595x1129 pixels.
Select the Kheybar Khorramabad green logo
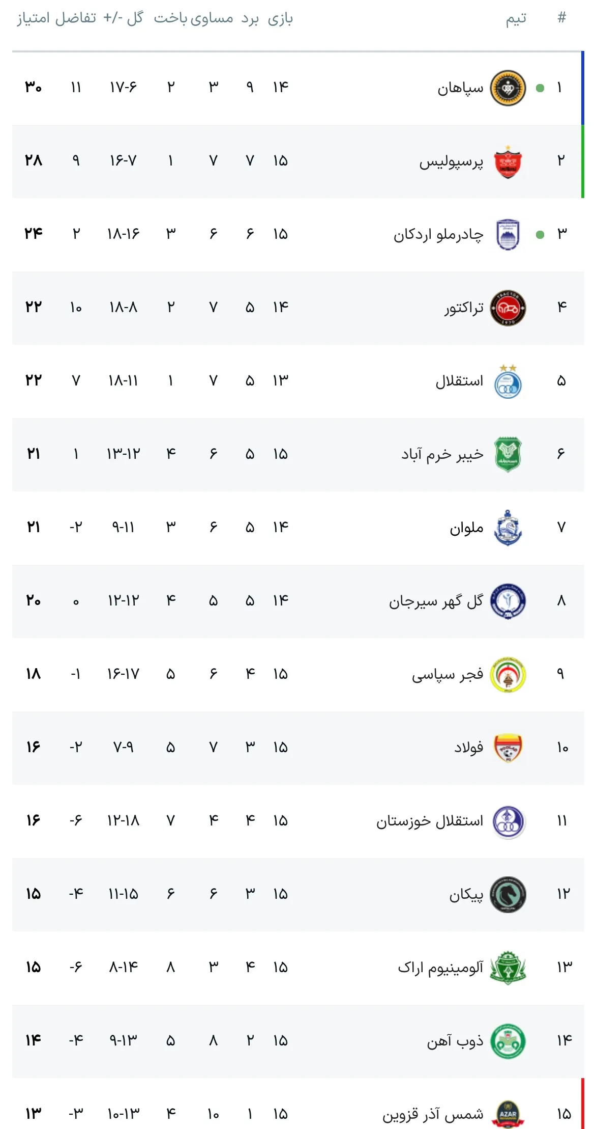(508, 454)
